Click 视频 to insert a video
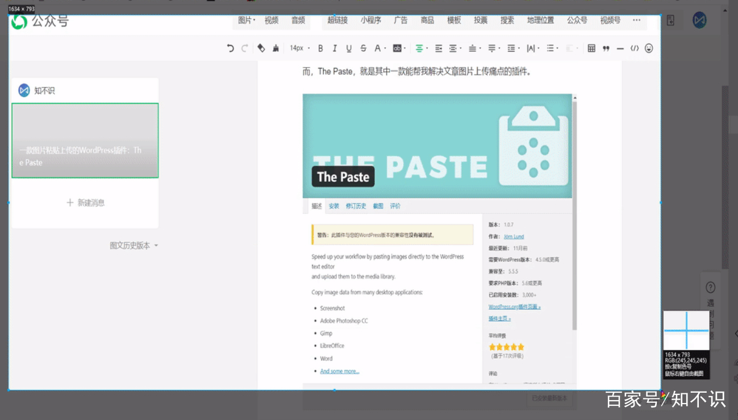 (272, 20)
